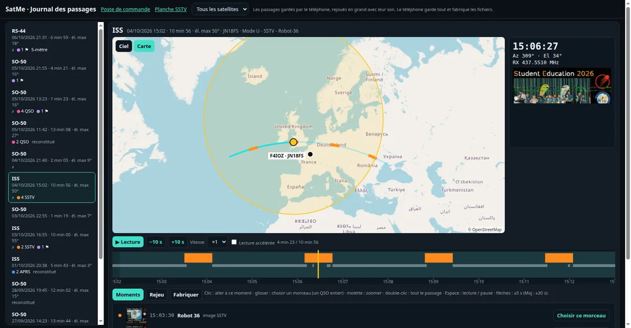Select the RS-44 pass from 06/10/2026 21:31
The image size is (631, 328).
click(52, 40)
